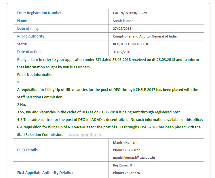
Task: Select 'Comptroller and Auditor General of India'
Action: tap(145, 36)
